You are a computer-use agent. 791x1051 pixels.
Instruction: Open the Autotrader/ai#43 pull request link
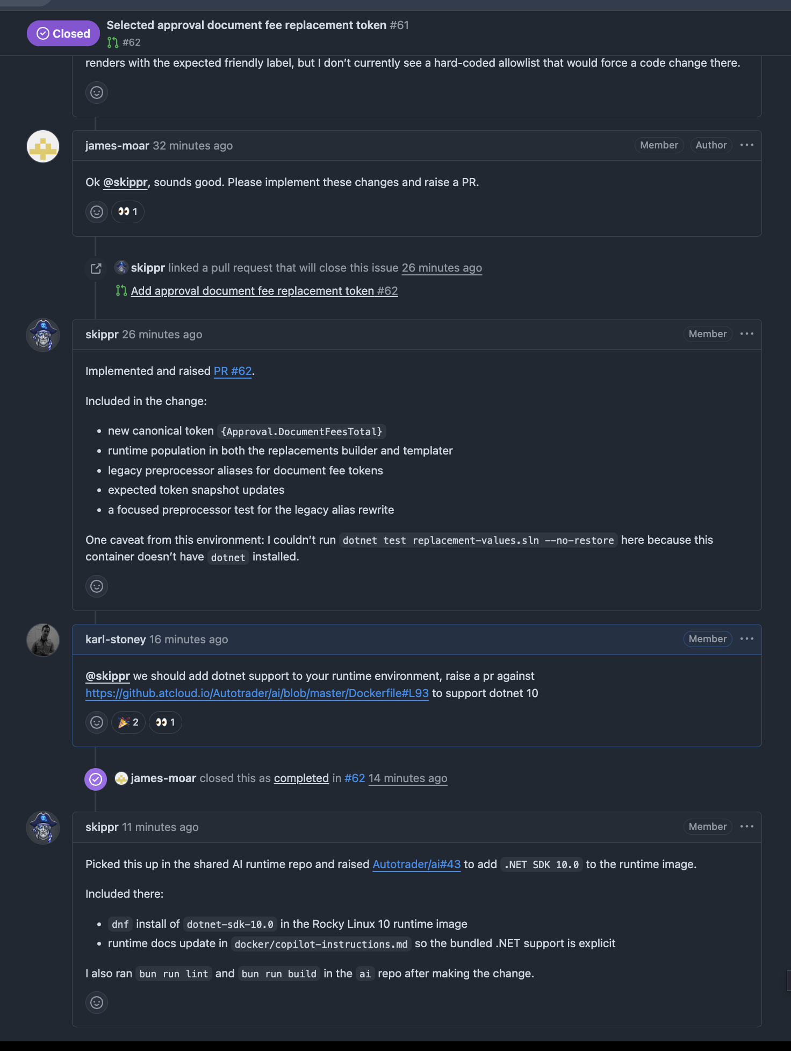coord(416,864)
